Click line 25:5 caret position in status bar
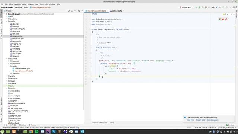The image size is (238, 134). click(x=196, y=128)
